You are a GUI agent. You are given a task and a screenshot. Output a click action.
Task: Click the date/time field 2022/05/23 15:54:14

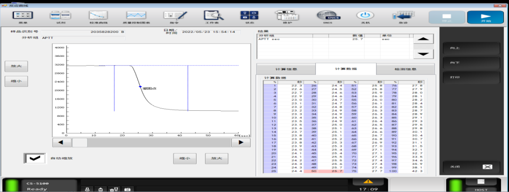(210, 32)
